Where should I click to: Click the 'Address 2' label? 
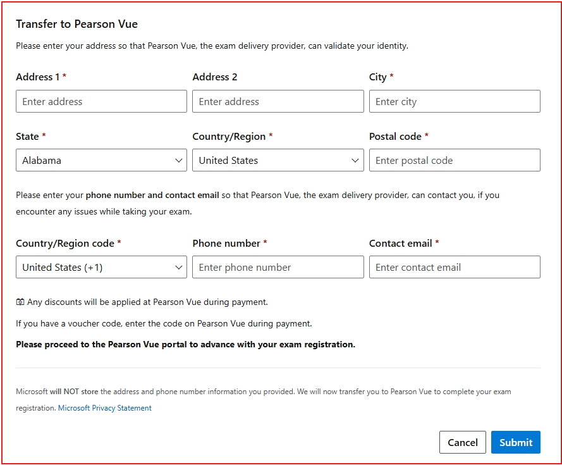[215, 77]
